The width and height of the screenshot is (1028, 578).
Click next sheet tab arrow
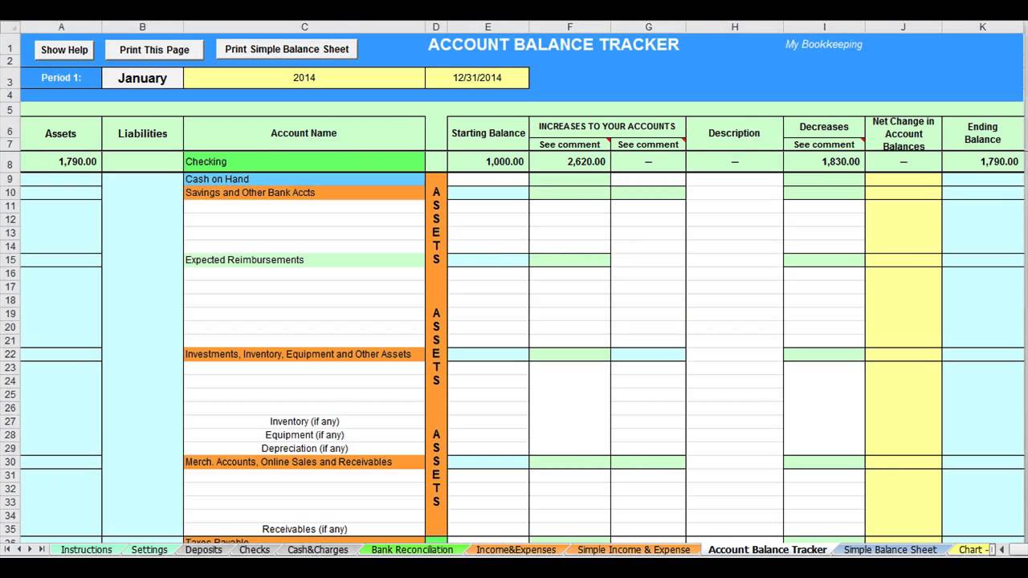(31, 549)
